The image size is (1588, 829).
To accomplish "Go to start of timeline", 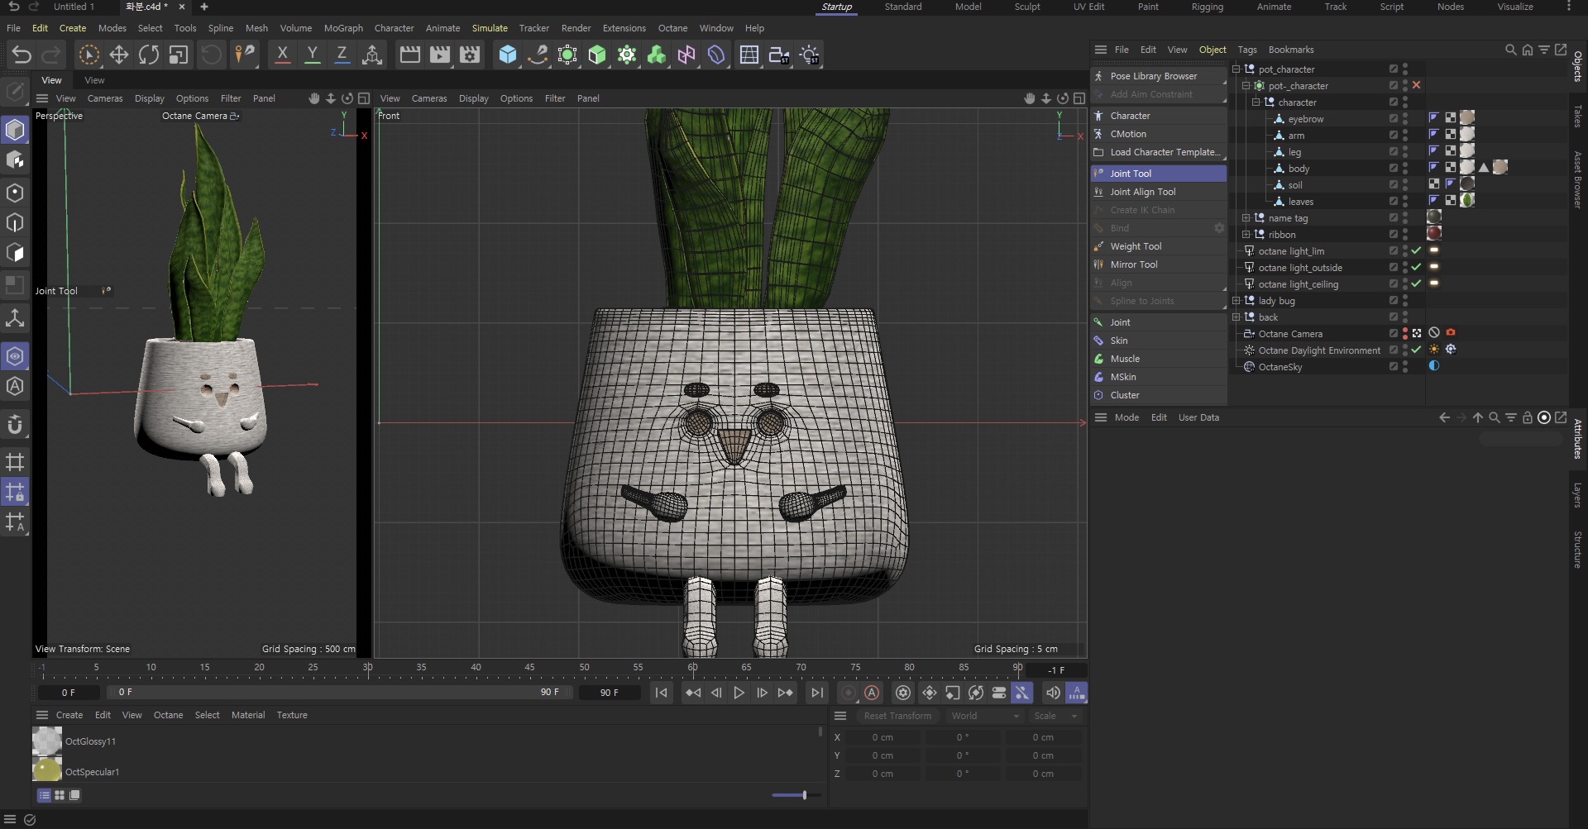I will pyautogui.click(x=661, y=693).
